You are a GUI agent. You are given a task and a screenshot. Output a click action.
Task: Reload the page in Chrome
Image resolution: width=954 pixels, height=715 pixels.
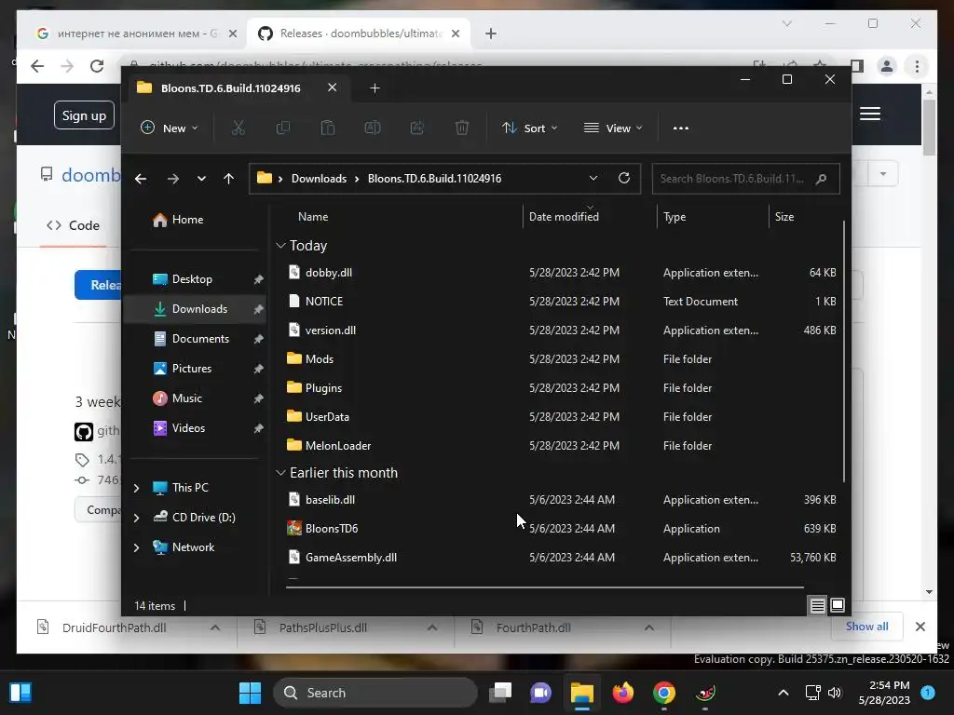click(97, 66)
